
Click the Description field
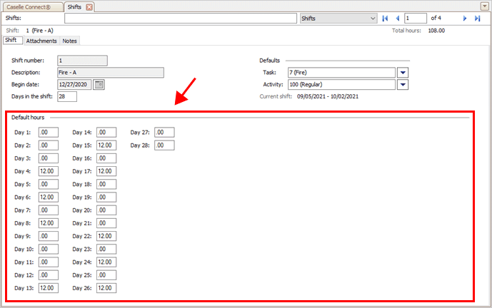pos(111,72)
